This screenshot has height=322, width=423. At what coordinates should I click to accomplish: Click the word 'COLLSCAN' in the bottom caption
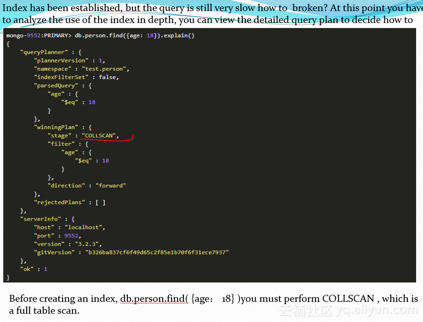348,299
